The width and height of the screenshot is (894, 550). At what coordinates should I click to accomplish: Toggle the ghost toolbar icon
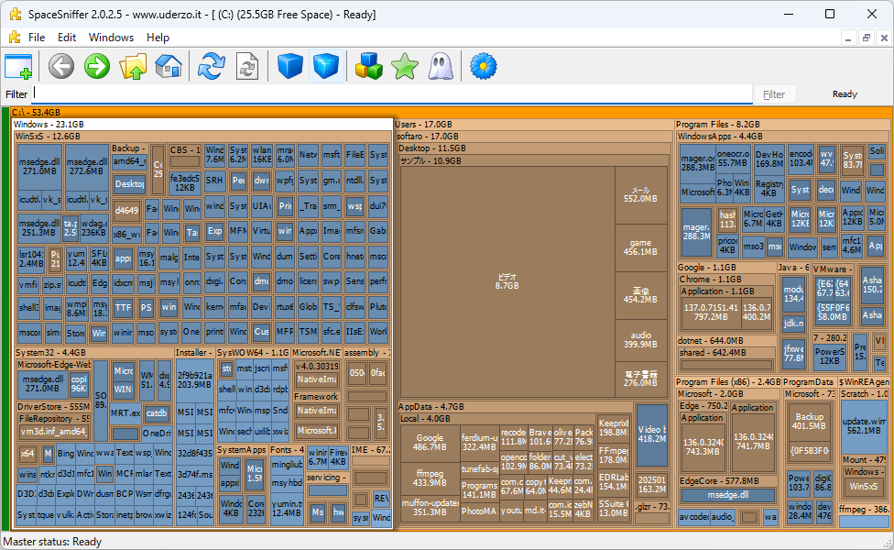(x=442, y=66)
